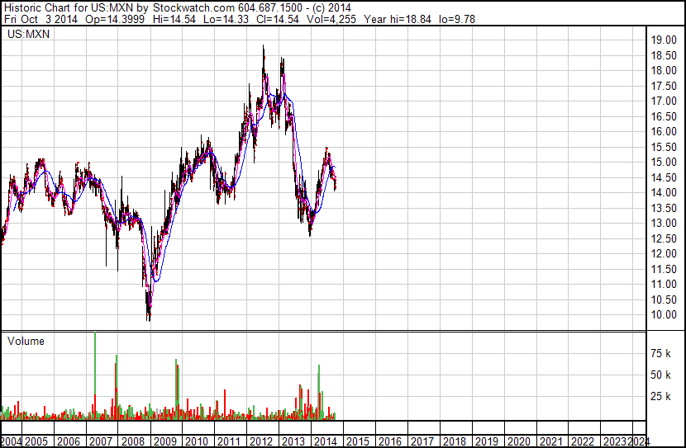Click the 17.00 price axis label
The width and height of the screenshot is (686, 448).
click(664, 101)
